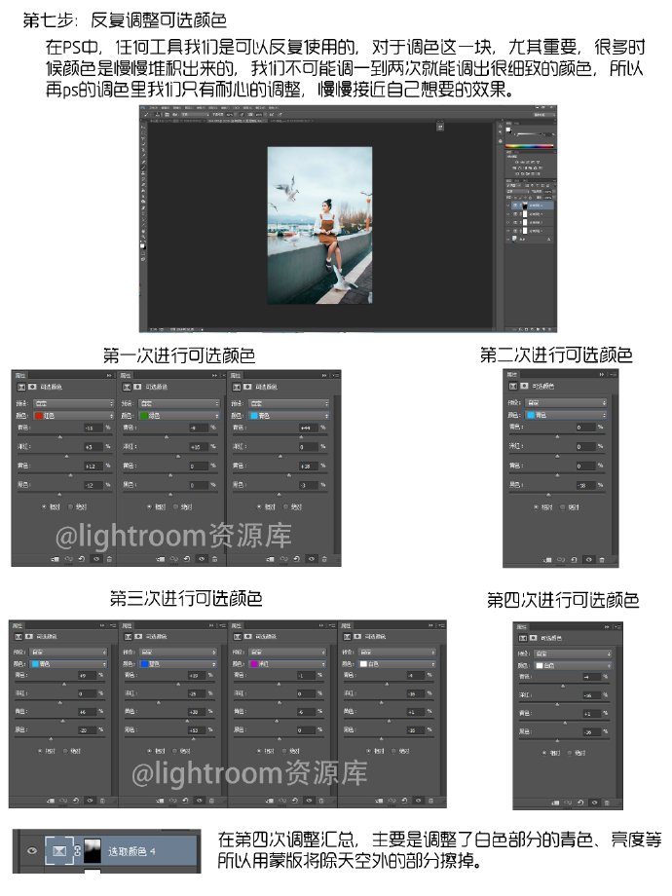
Task: Open 预设 dropdown in second-round panel
Action: [x=566, y=403]
